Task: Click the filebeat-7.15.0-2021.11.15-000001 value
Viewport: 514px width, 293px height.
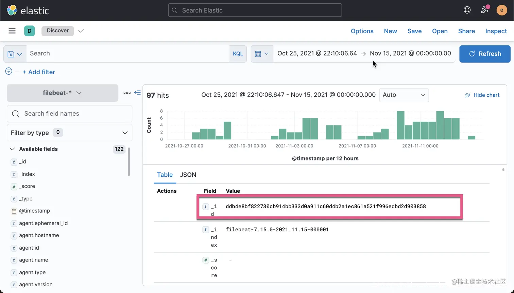Action: [277, 230]
